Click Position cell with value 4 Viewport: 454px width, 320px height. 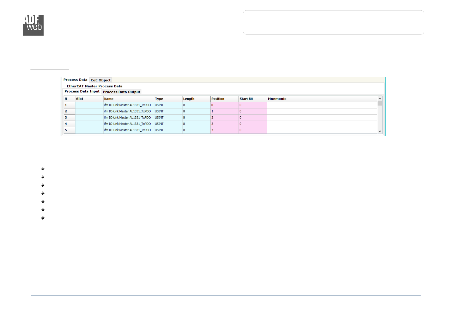224,130
